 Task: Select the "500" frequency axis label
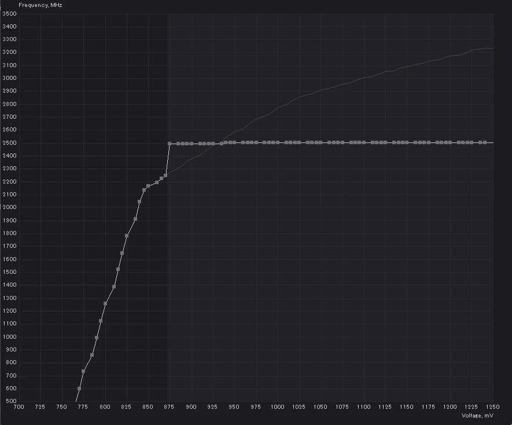point(11,401)
